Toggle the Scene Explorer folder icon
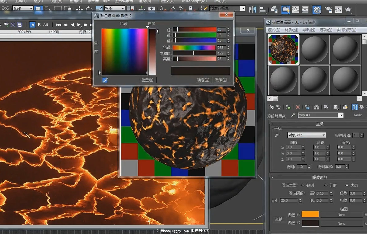The width and height of the screenshot is (367, 234). click(285, 10)
